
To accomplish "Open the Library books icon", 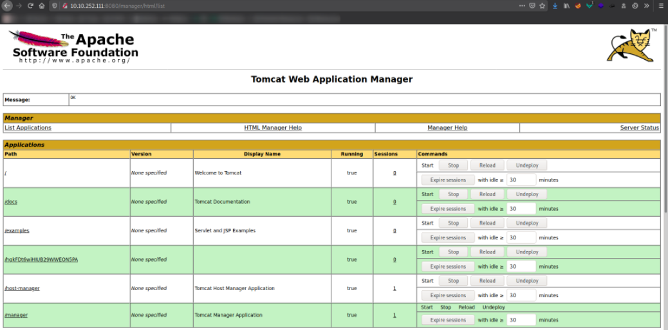I will click(x=566, y=6).
